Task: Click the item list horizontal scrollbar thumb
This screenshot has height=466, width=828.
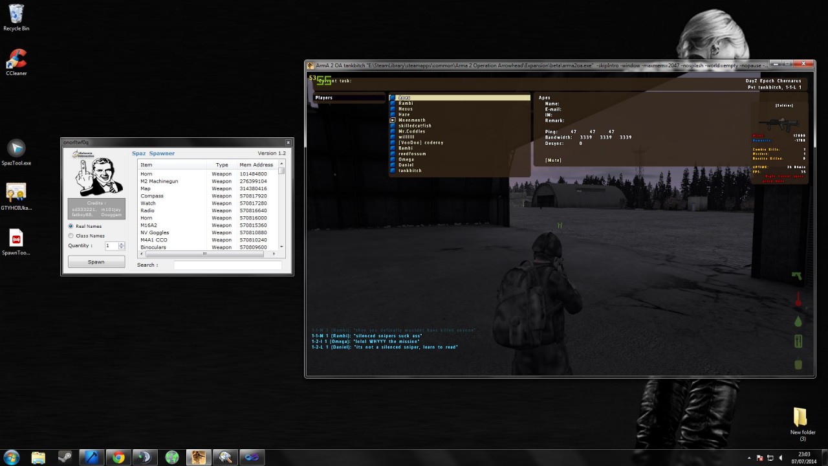Action: coord(204,253)
